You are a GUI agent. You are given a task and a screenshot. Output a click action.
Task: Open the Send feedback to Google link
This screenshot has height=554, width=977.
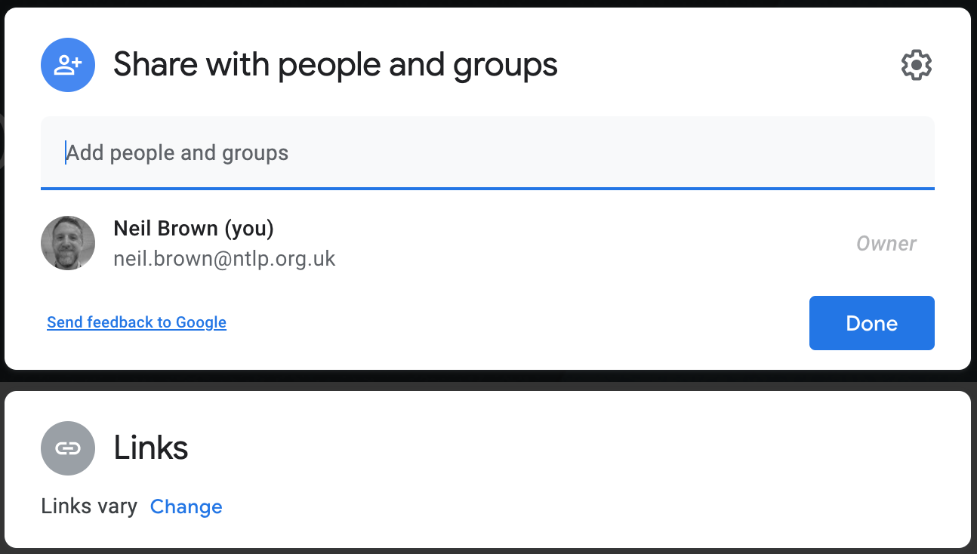(x=137, y=322)
